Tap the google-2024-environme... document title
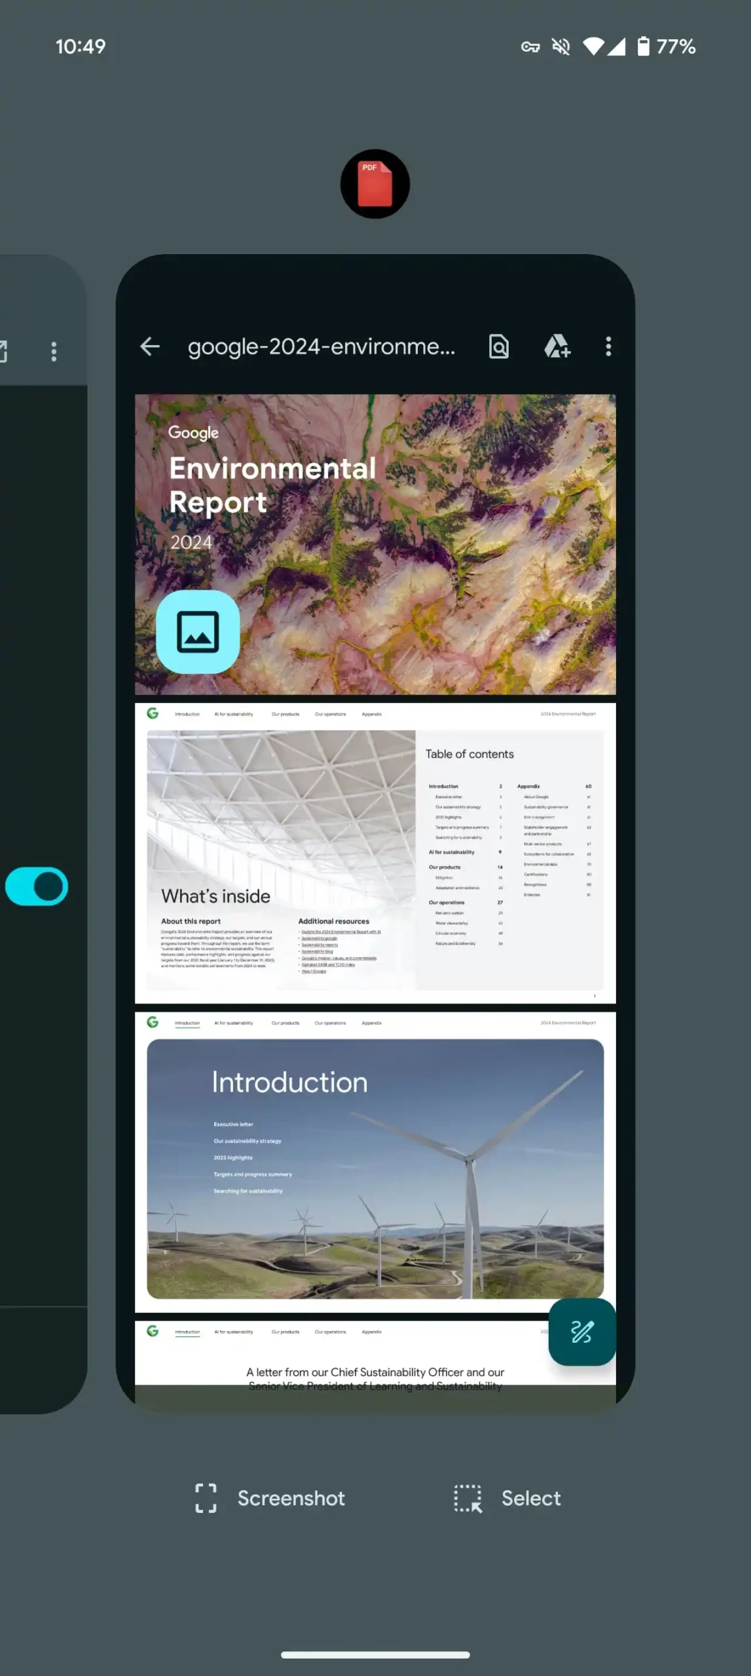 point(321,346)
